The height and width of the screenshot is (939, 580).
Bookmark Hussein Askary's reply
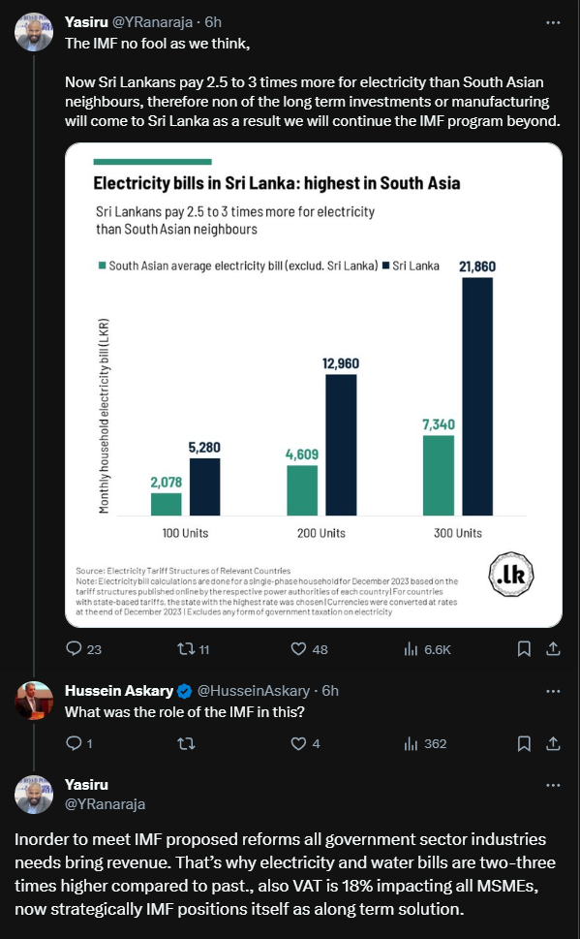(x=524, y=743)
